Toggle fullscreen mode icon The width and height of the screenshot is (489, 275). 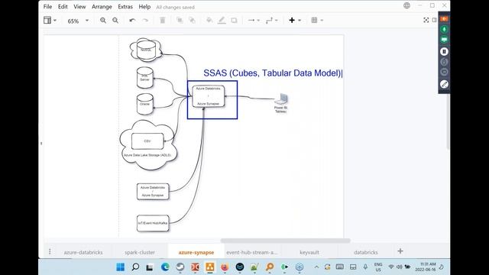pos(426,20)
